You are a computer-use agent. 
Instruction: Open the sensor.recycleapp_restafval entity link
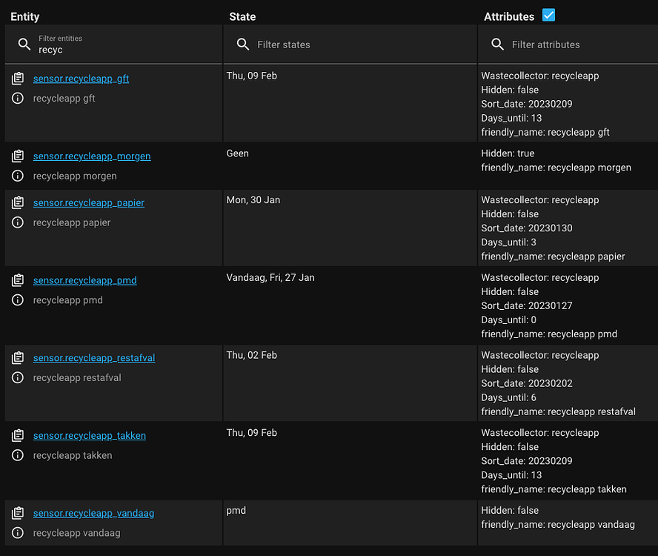93,357
